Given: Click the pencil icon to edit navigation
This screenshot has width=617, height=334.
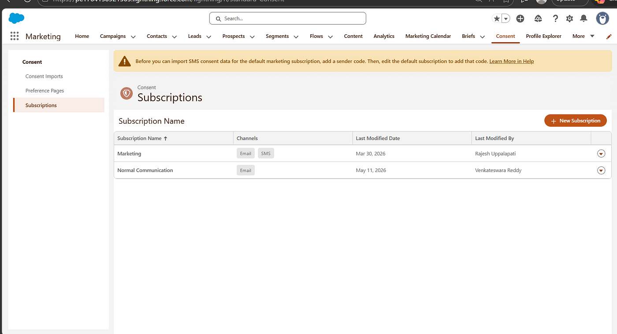Looking at the screenshot, I should tap(609, 37).
